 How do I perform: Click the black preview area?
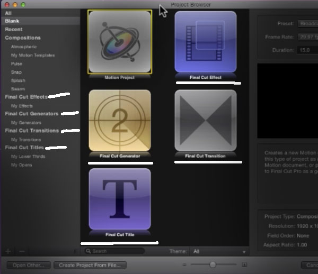coord(288,101)
